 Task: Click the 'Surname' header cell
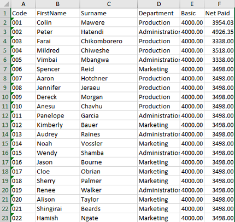tap(109, 13)
